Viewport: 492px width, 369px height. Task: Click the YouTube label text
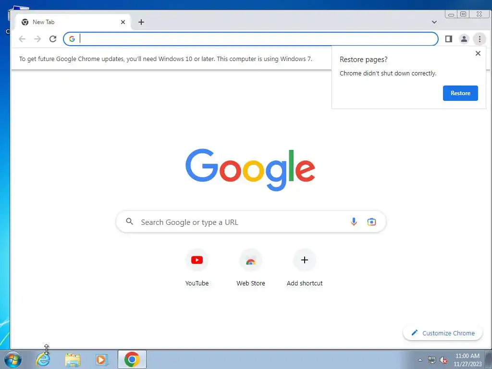point(197,283)
